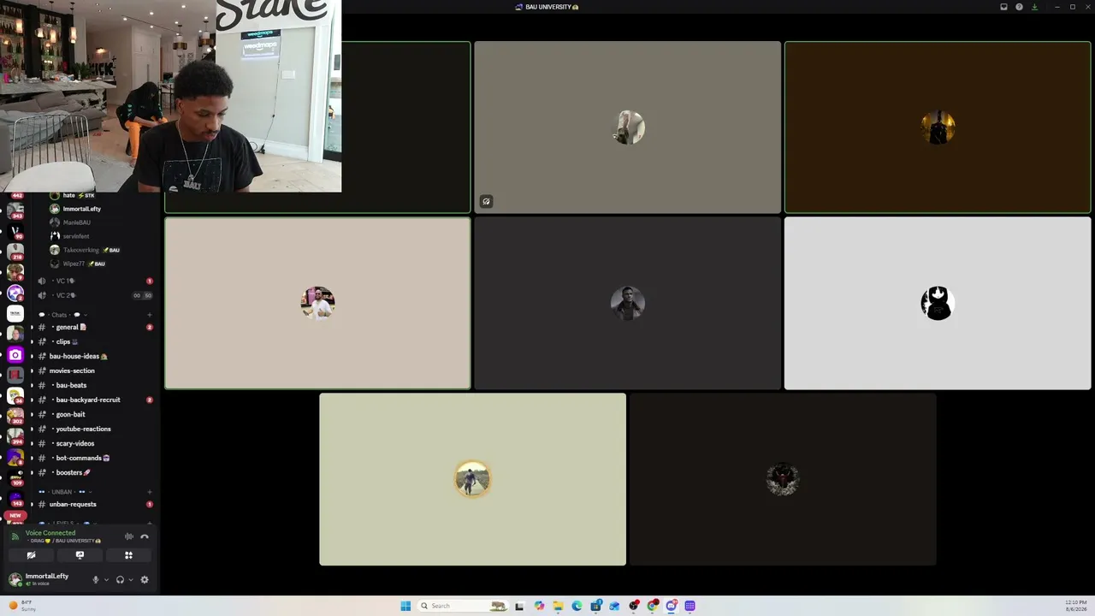Open the TikTok server icon

15,313
